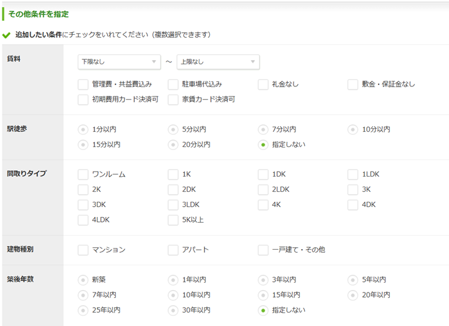Viewport: 449px width, 326px height.
Task: Check the ワンルーム layout type
Action: pos(83,174)
